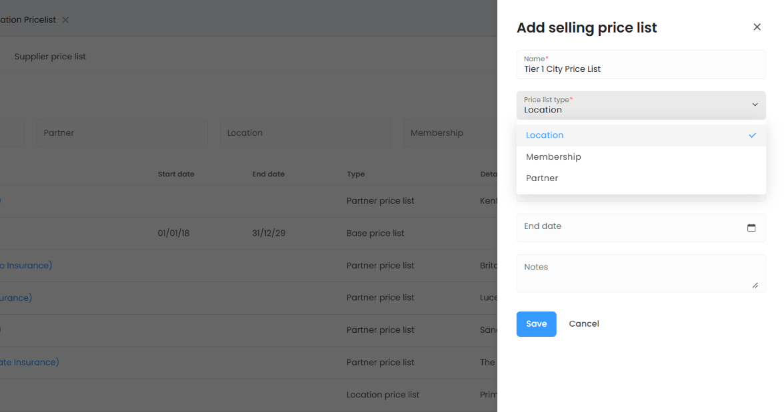Pick Partner from price list type options

pos(542,178)
